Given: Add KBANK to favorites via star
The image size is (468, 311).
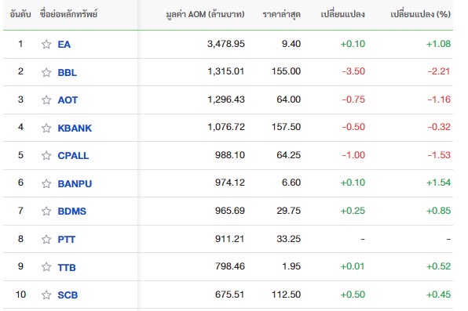Looking at the screenshot, I should tap(46, 128).
